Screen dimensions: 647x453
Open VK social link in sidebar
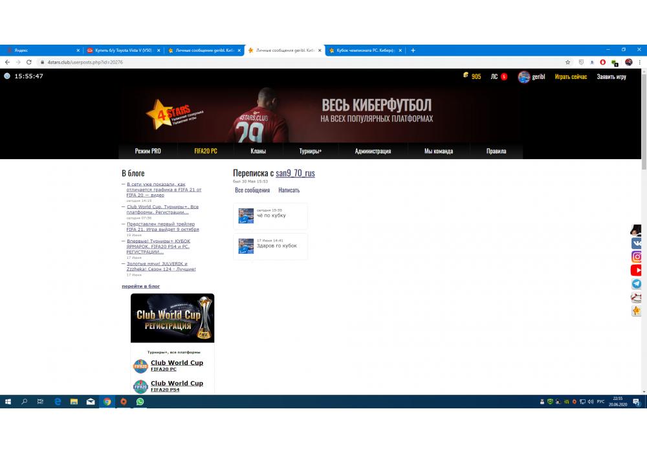click(x=637, y=243)
